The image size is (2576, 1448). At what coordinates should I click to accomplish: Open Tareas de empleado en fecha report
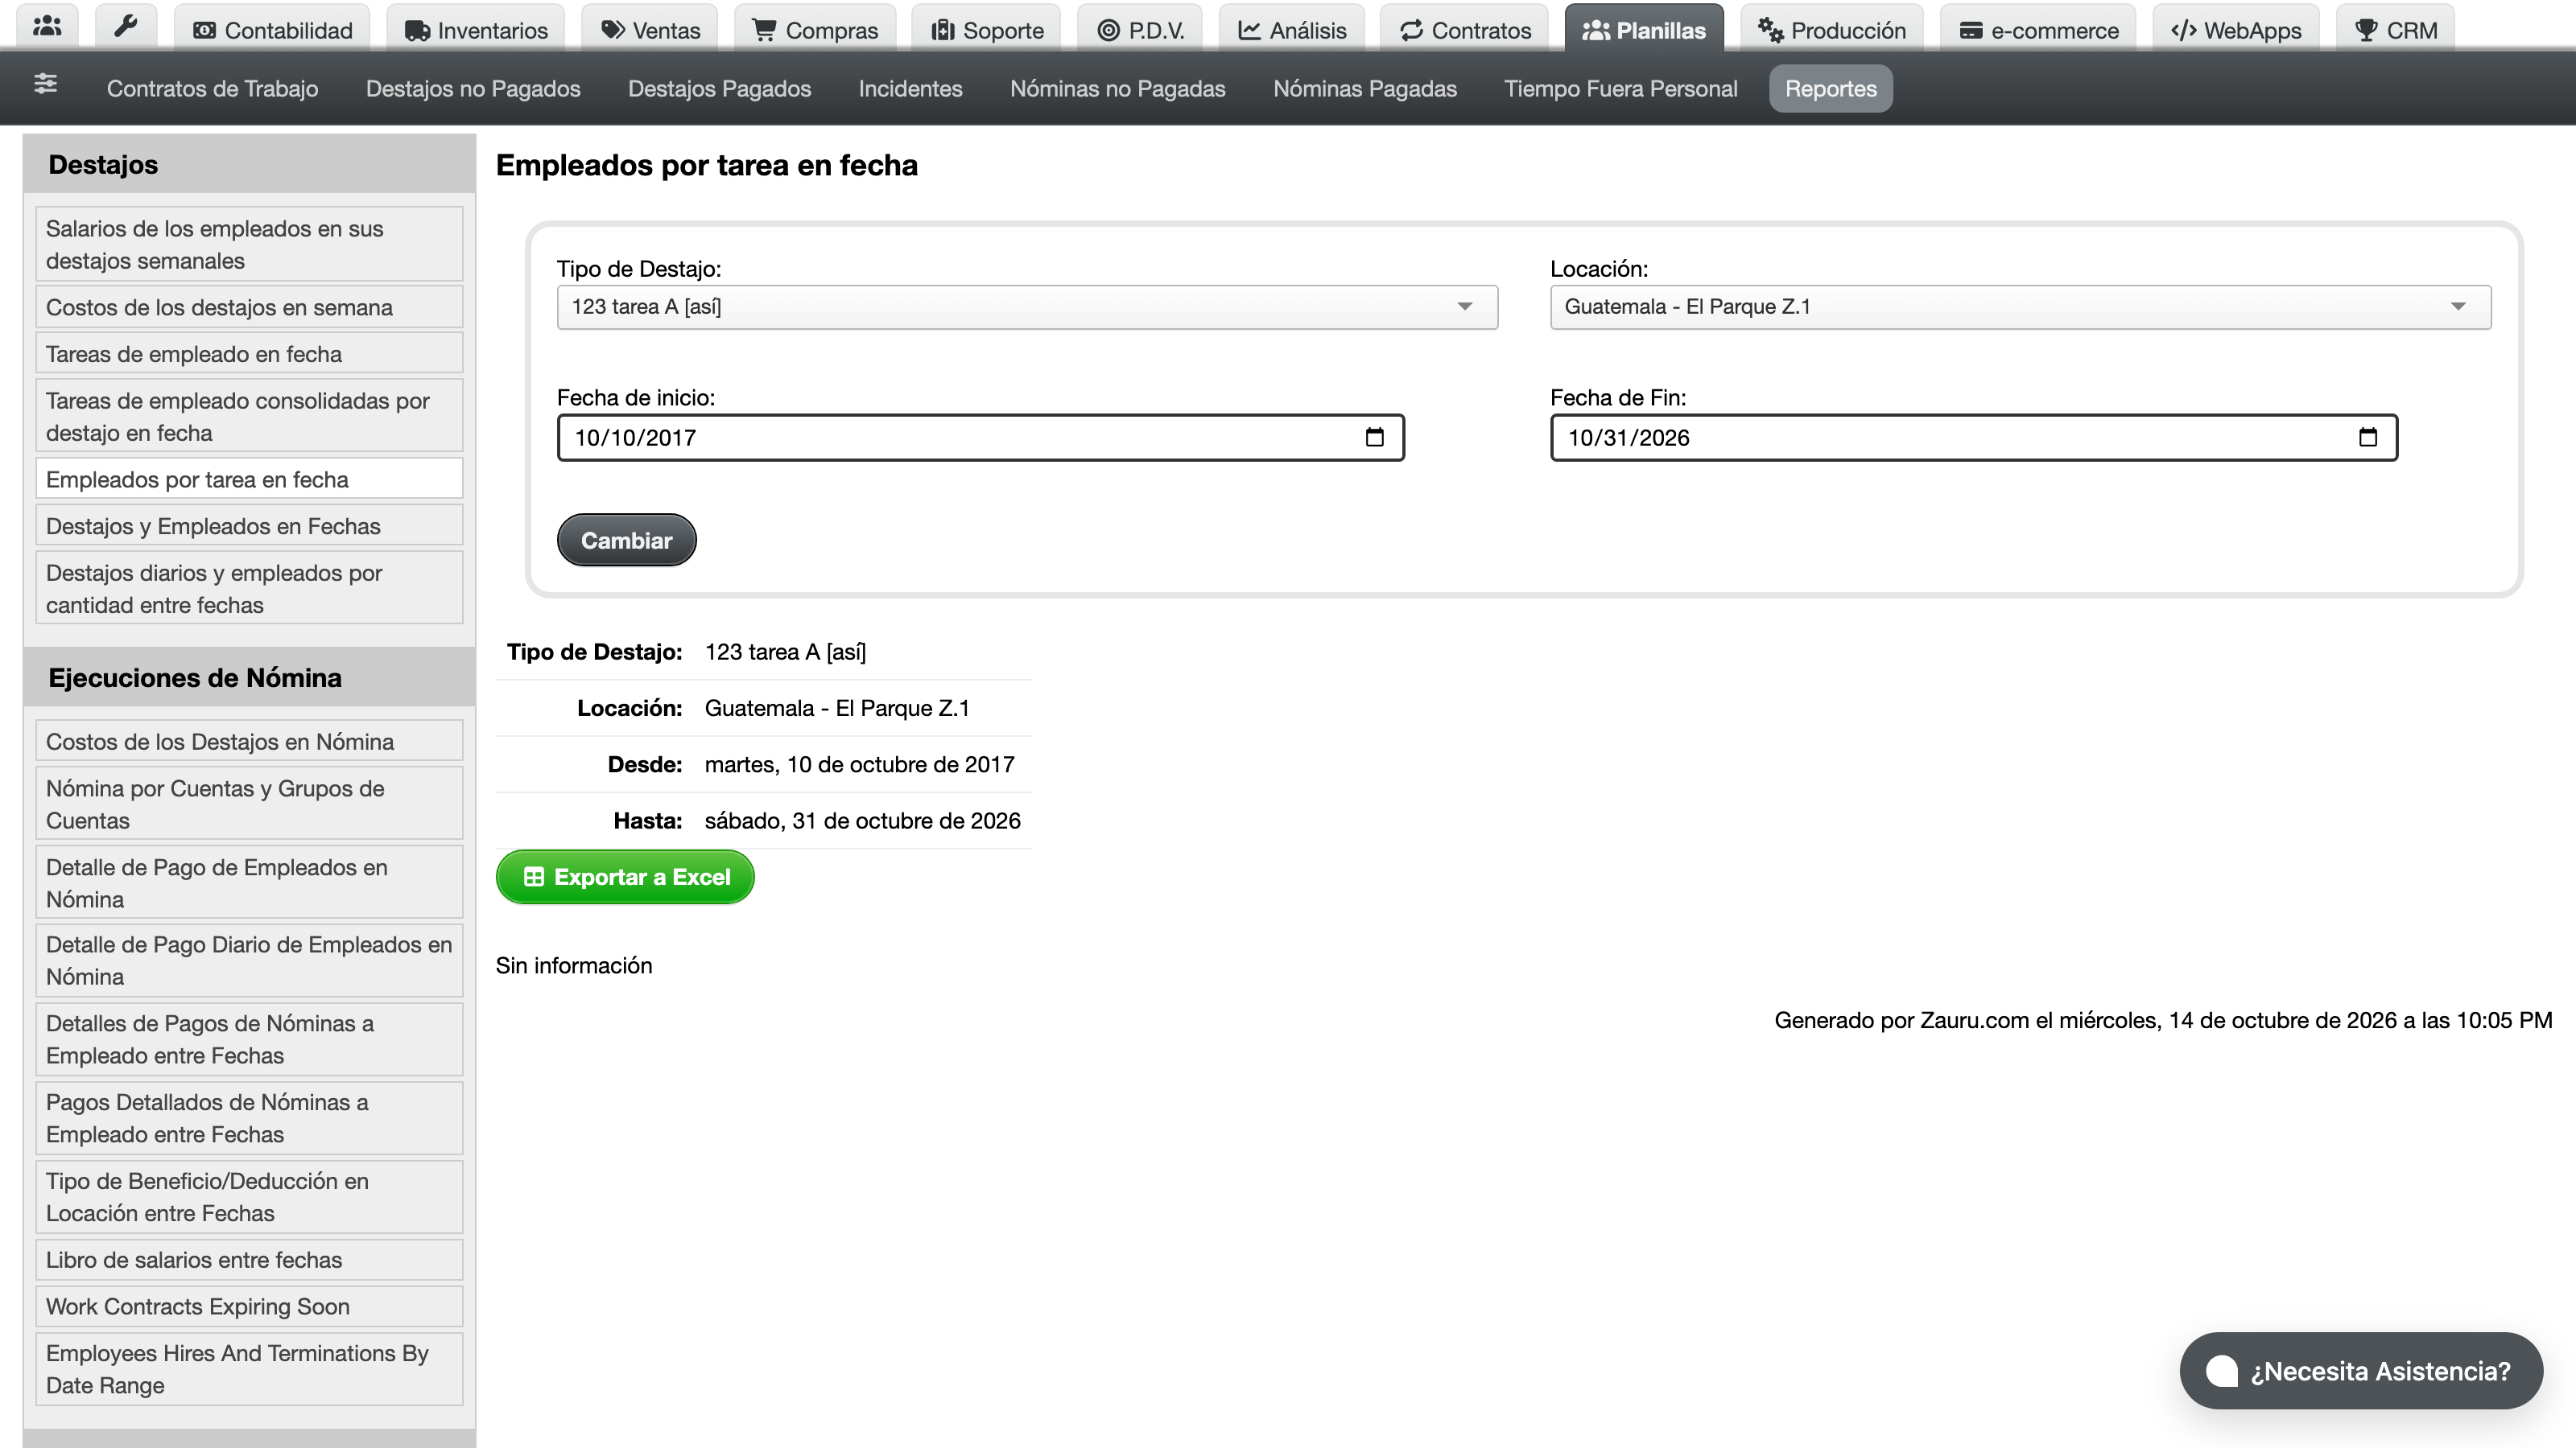(x=249, y=355)
